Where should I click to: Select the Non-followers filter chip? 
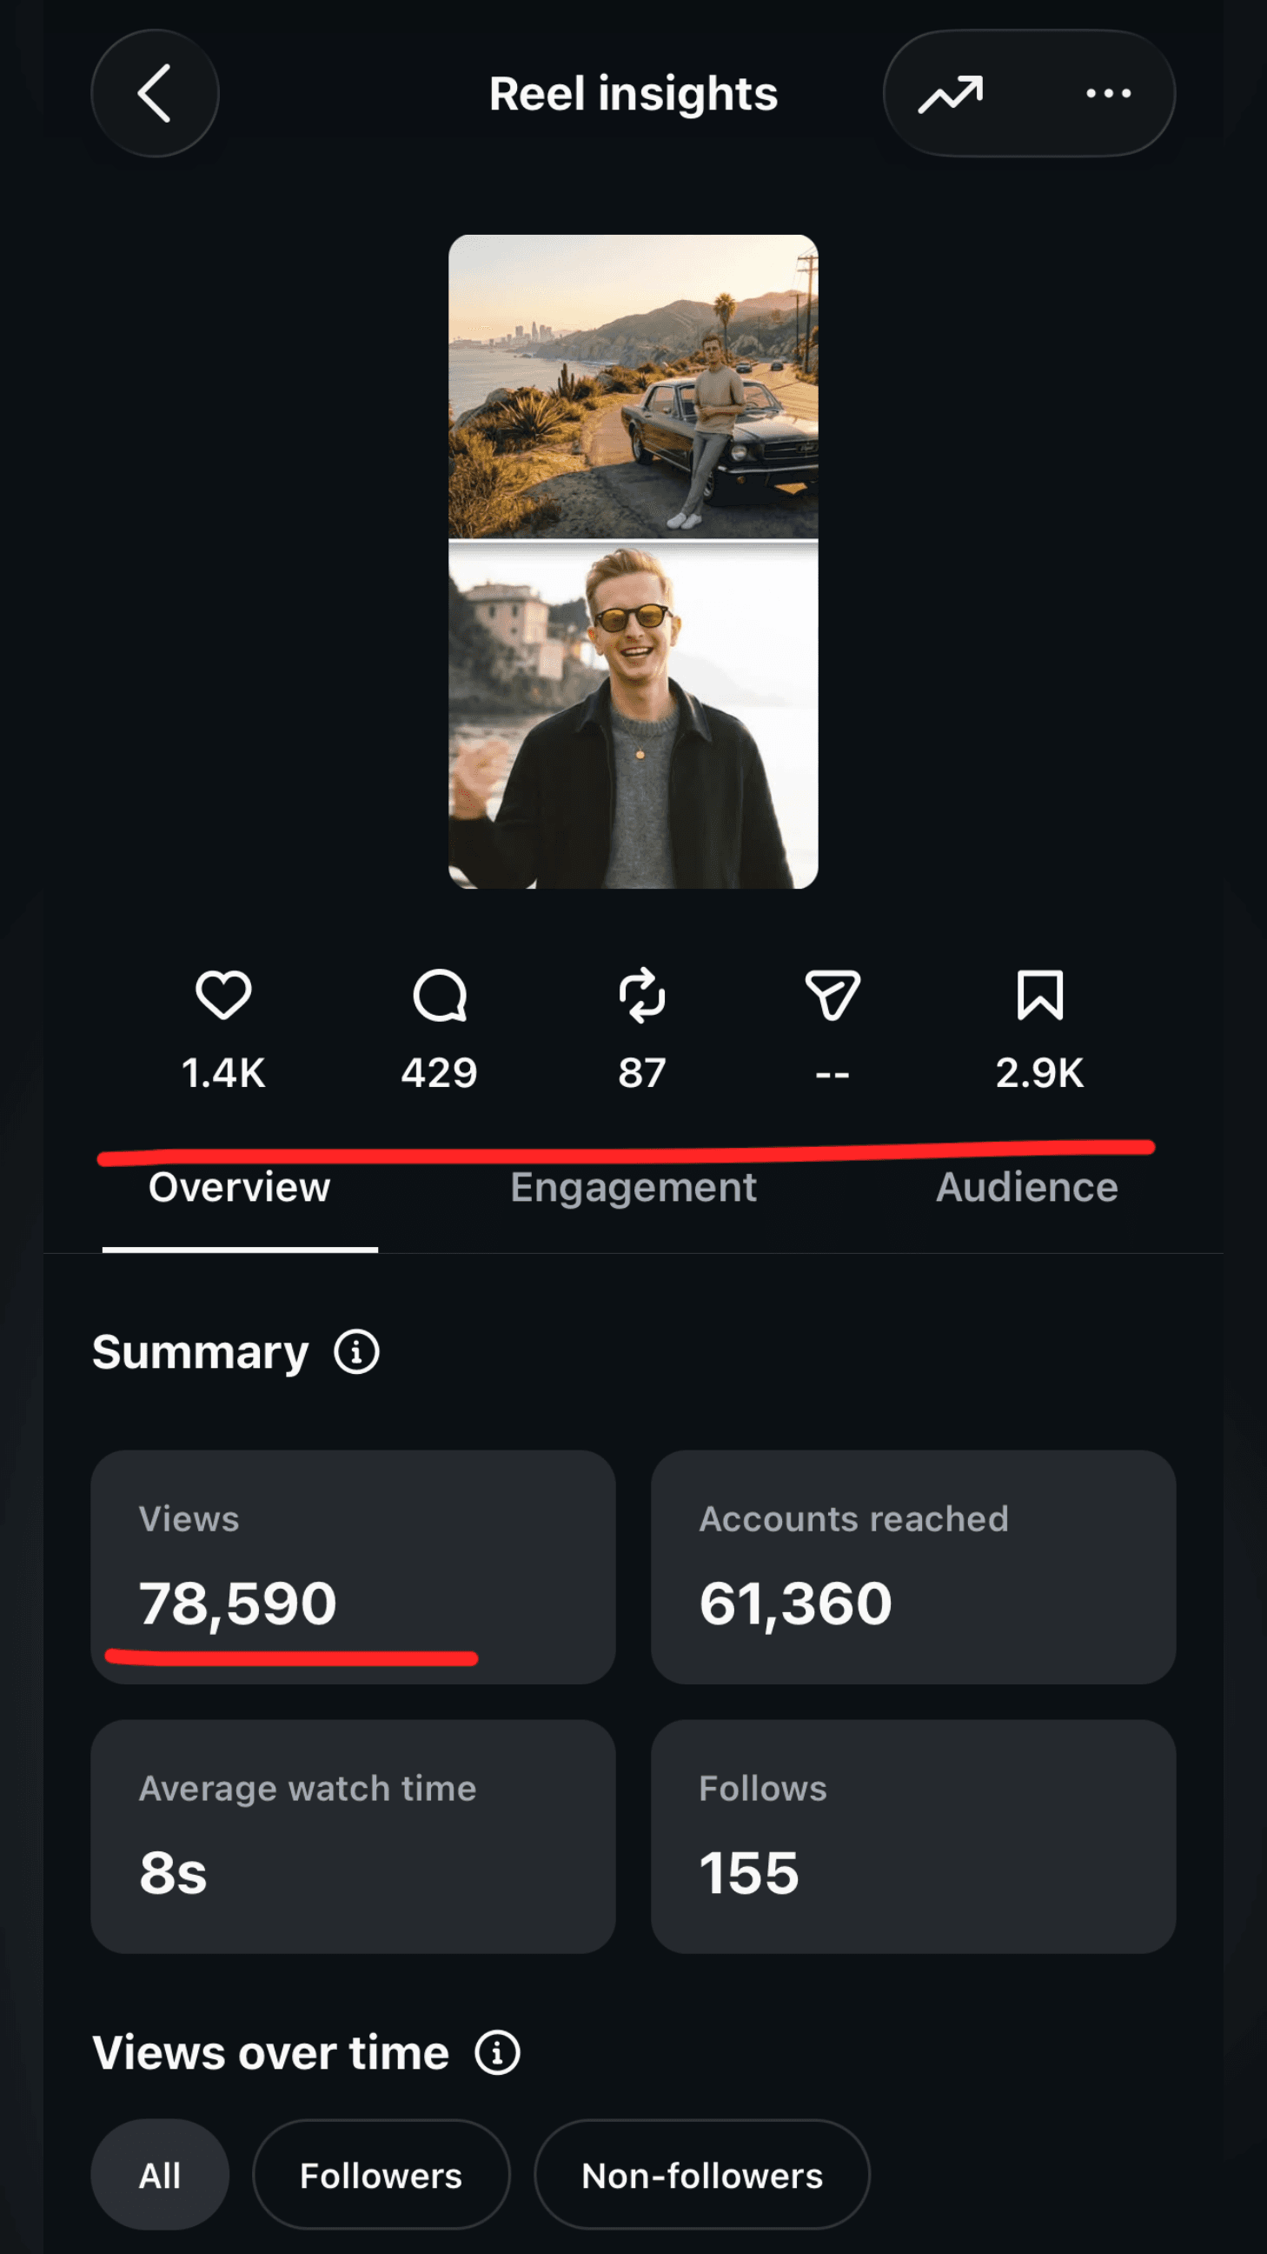click(702, 2174)
